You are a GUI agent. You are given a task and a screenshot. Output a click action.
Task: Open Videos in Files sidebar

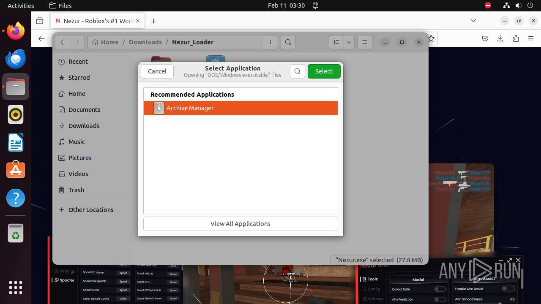point(92,174)
